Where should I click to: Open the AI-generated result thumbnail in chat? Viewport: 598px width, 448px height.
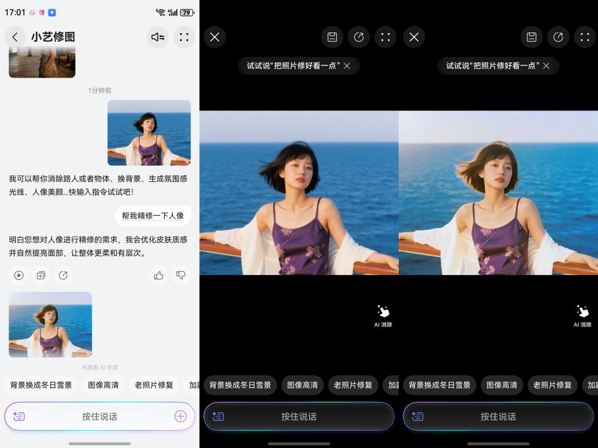coord(51,324)
